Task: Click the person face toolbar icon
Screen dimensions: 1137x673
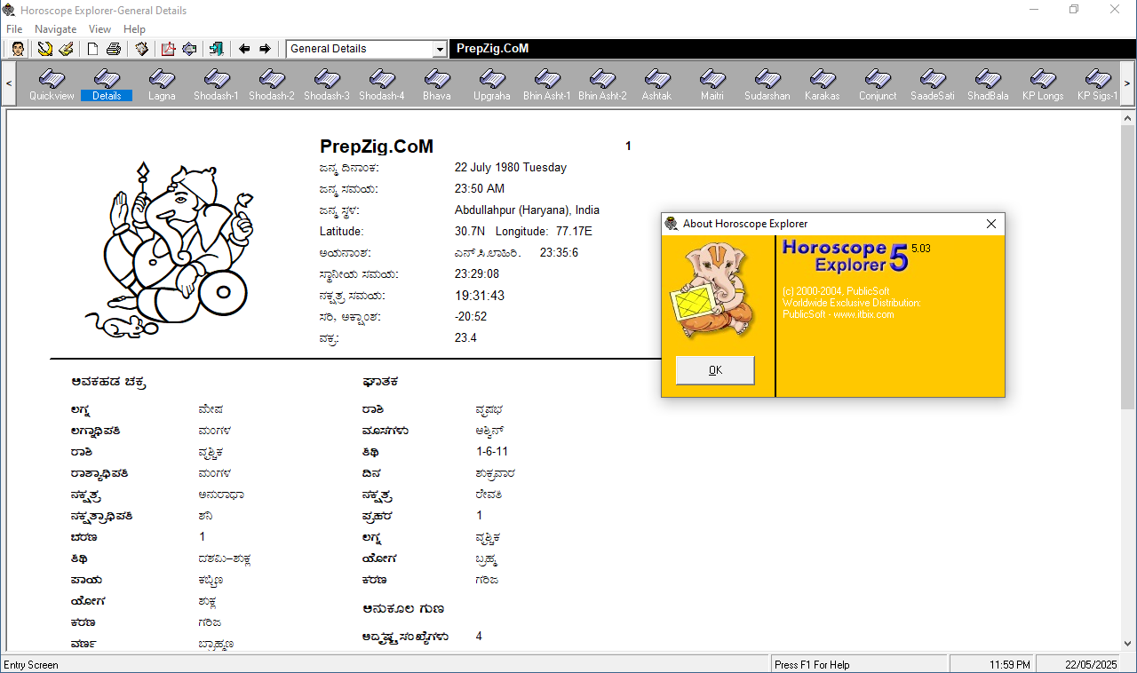Action: (18, 49)
